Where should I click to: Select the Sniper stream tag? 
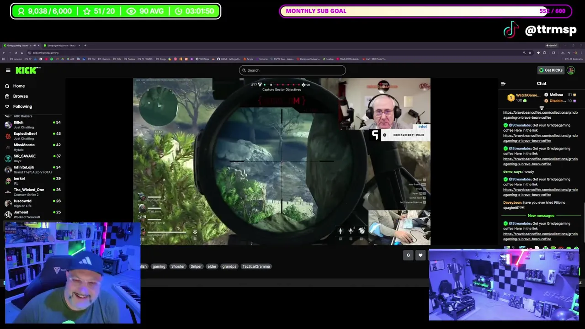[x=196, y=266]
